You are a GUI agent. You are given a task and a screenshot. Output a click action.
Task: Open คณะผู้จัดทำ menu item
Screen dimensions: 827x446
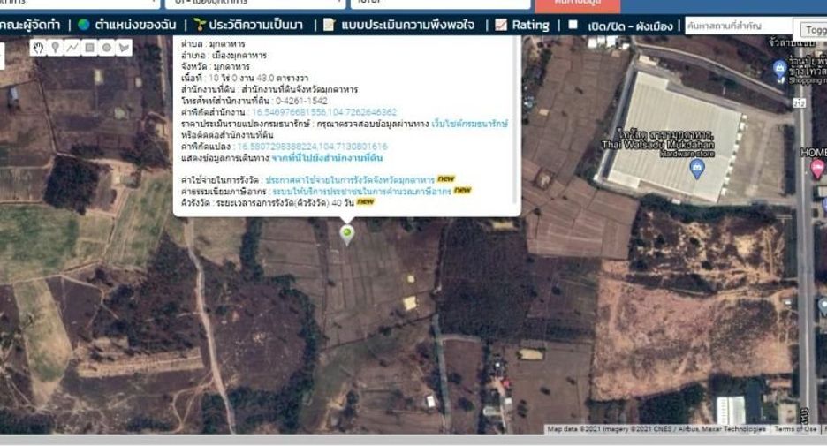(x=31, y=25)
